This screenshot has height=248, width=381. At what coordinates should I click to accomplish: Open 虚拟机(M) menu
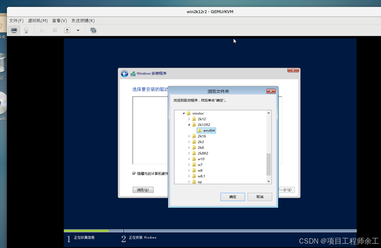(x=38, y=21)
